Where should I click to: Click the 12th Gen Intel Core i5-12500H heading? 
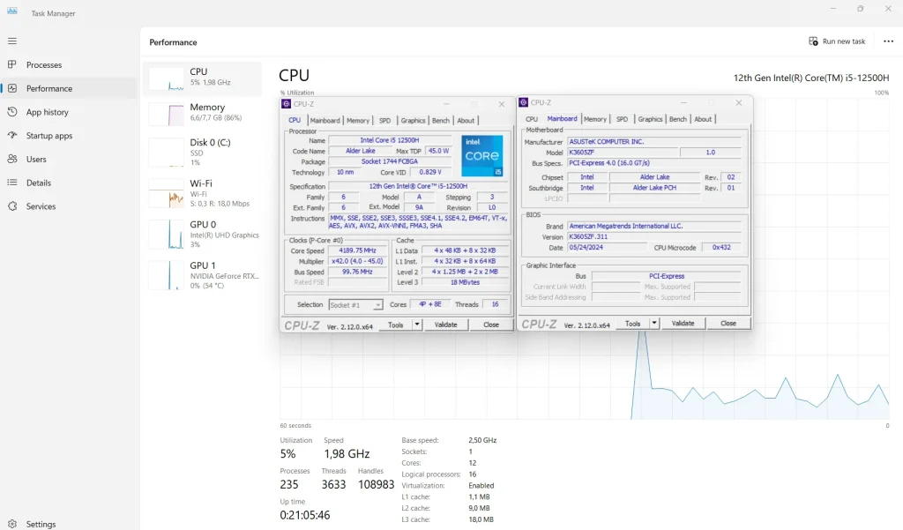pos(811,78)
